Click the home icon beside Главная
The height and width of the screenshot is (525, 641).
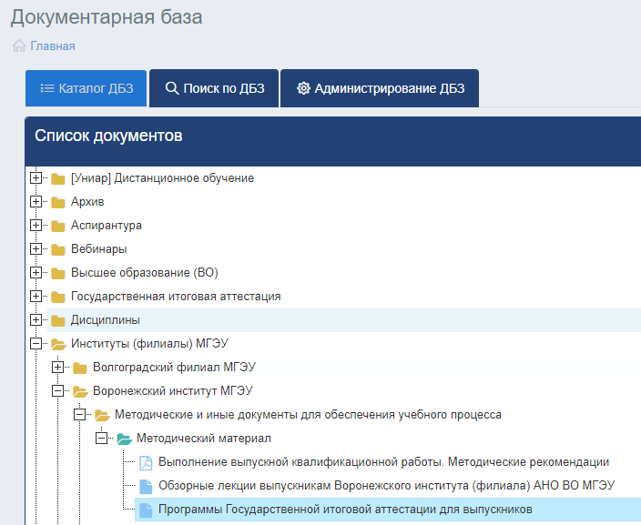[x=19, y=45]
